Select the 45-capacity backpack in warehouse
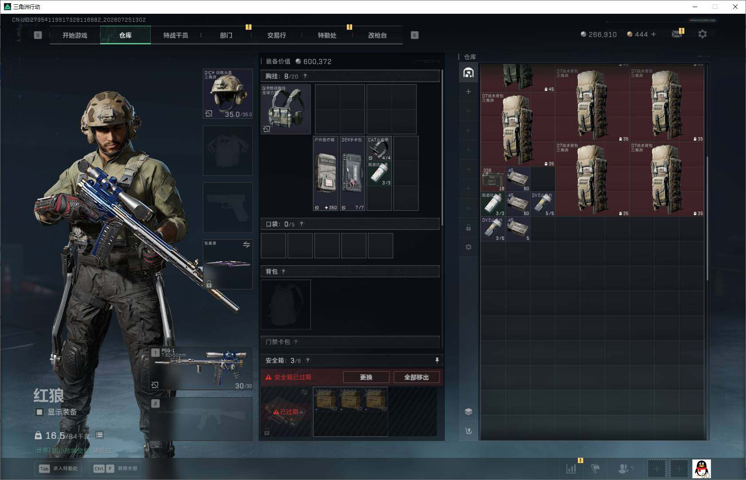 (x=518, y=78)
